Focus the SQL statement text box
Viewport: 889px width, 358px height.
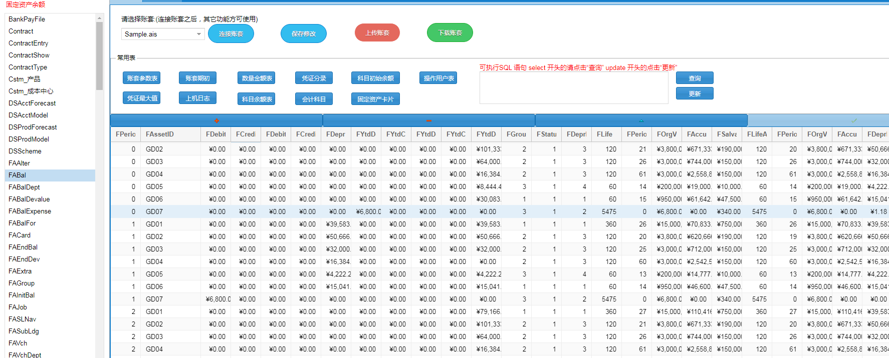pyautogui.click(x=574, y=88)
